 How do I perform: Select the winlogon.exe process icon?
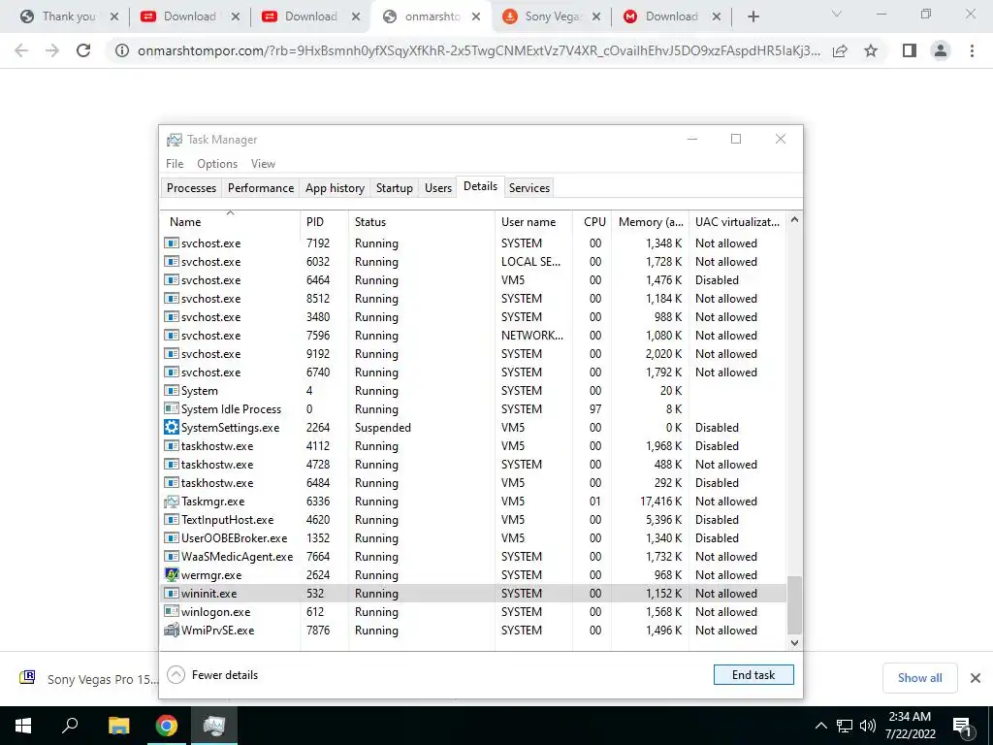pos(171,611)
